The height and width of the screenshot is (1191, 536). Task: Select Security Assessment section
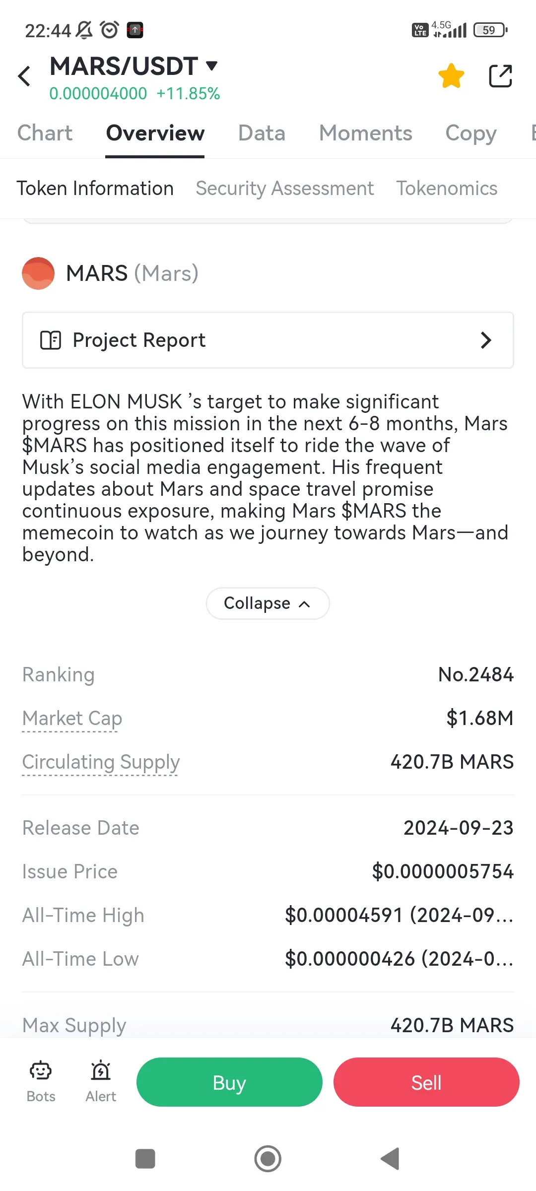tap(284, 189)
